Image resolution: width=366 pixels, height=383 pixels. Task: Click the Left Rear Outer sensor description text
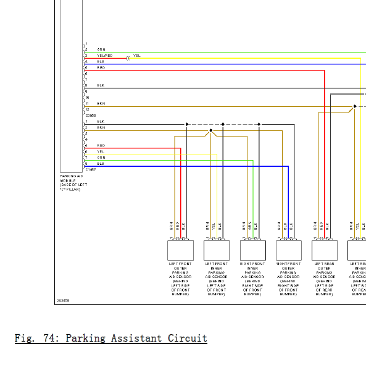[x=324, y=279]
